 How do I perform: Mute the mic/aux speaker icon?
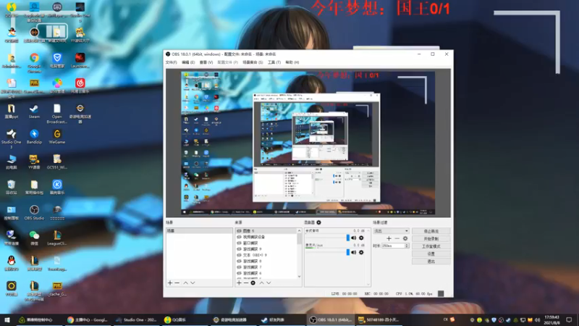[x=354, y=252]
